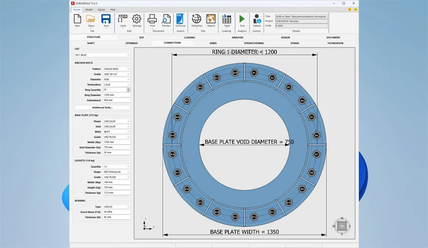Open a file with the Open folder icon
The height and width of the screenshot is (248, 428).
[x=91, y=20]
